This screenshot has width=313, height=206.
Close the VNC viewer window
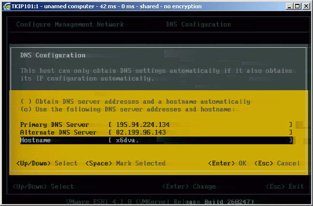click(305, 5)
